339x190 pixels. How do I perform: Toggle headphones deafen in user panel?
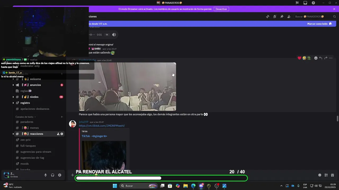pos(53,175)
